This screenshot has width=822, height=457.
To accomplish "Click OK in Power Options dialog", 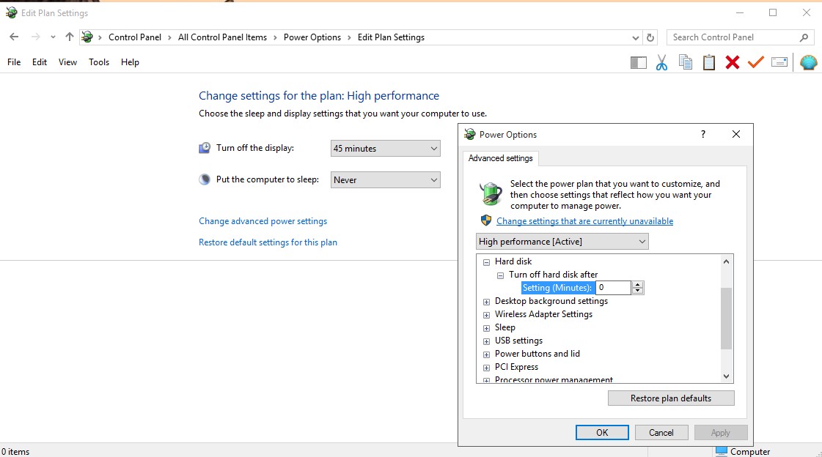I will pos(602,432).
